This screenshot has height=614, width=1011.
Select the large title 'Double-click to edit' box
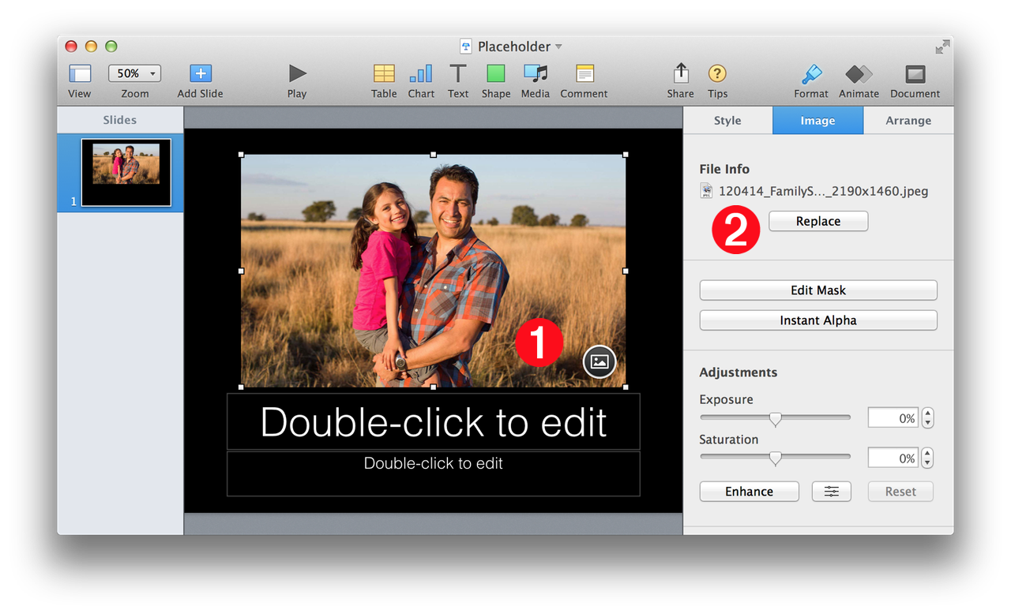pos(434,421)
